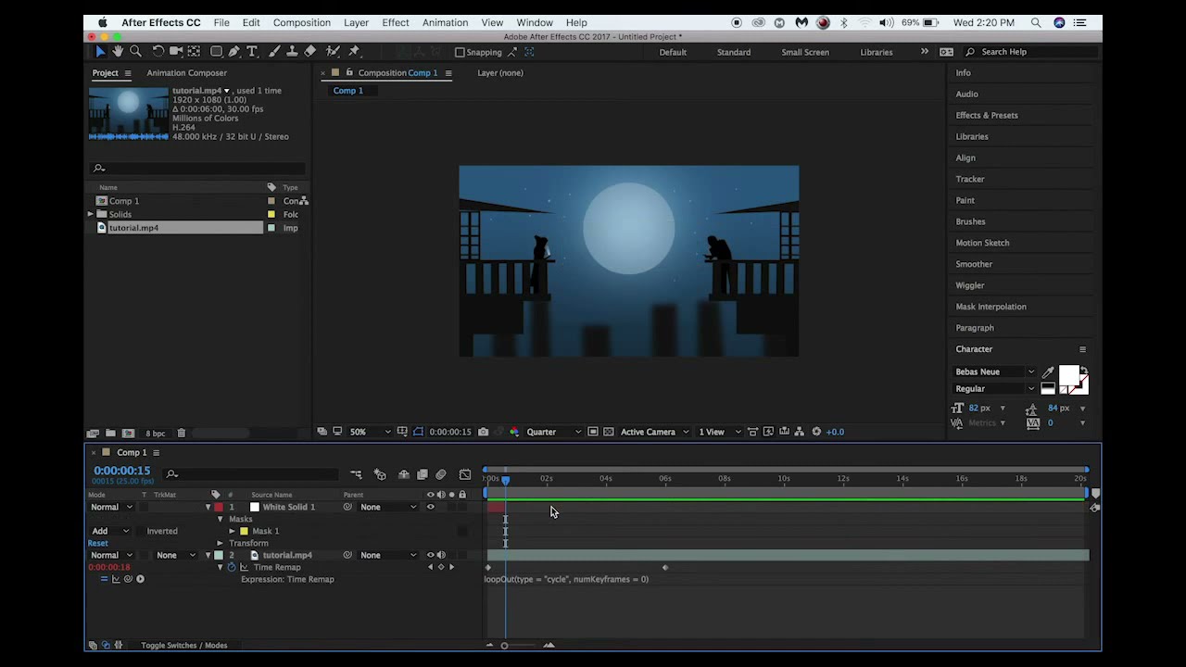Open the 1 View layout dropdown
The height and width of the screenshot is (667, 1186).
click(719, 432)
